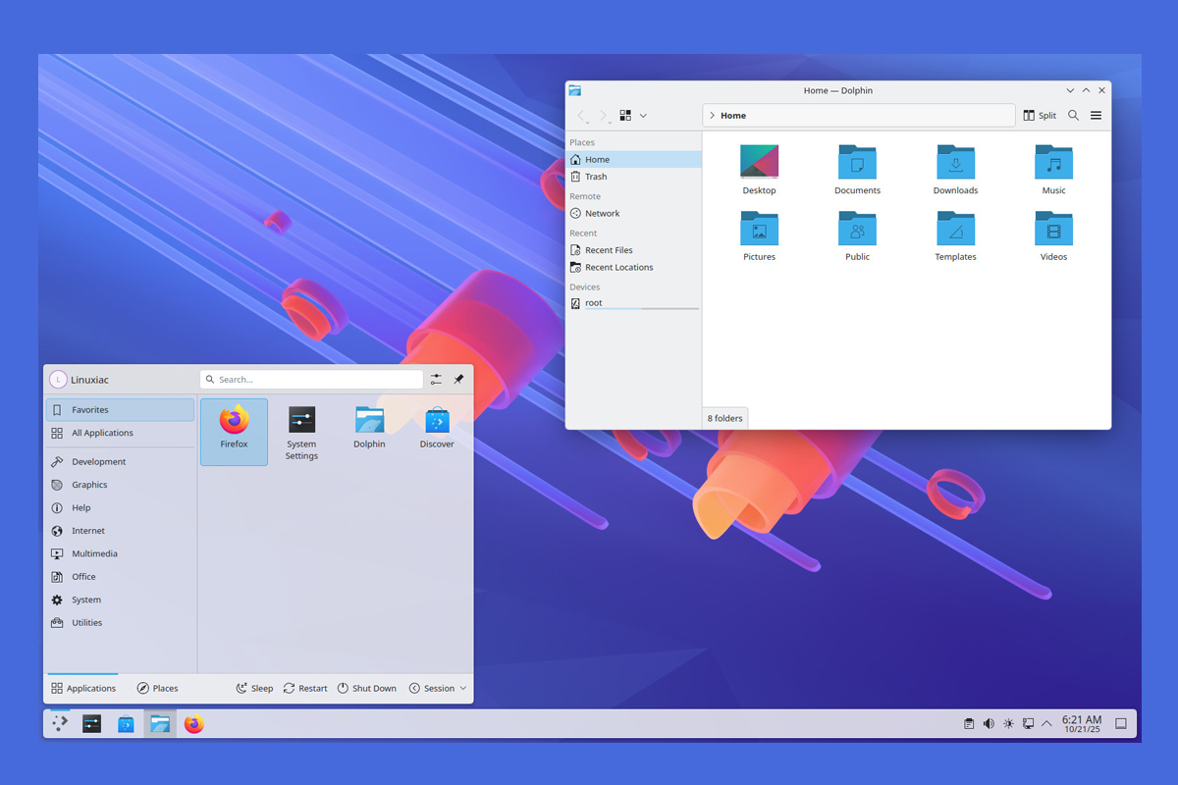
Task: Launch Discover from the Favorites grid
Action: point(437,428)
